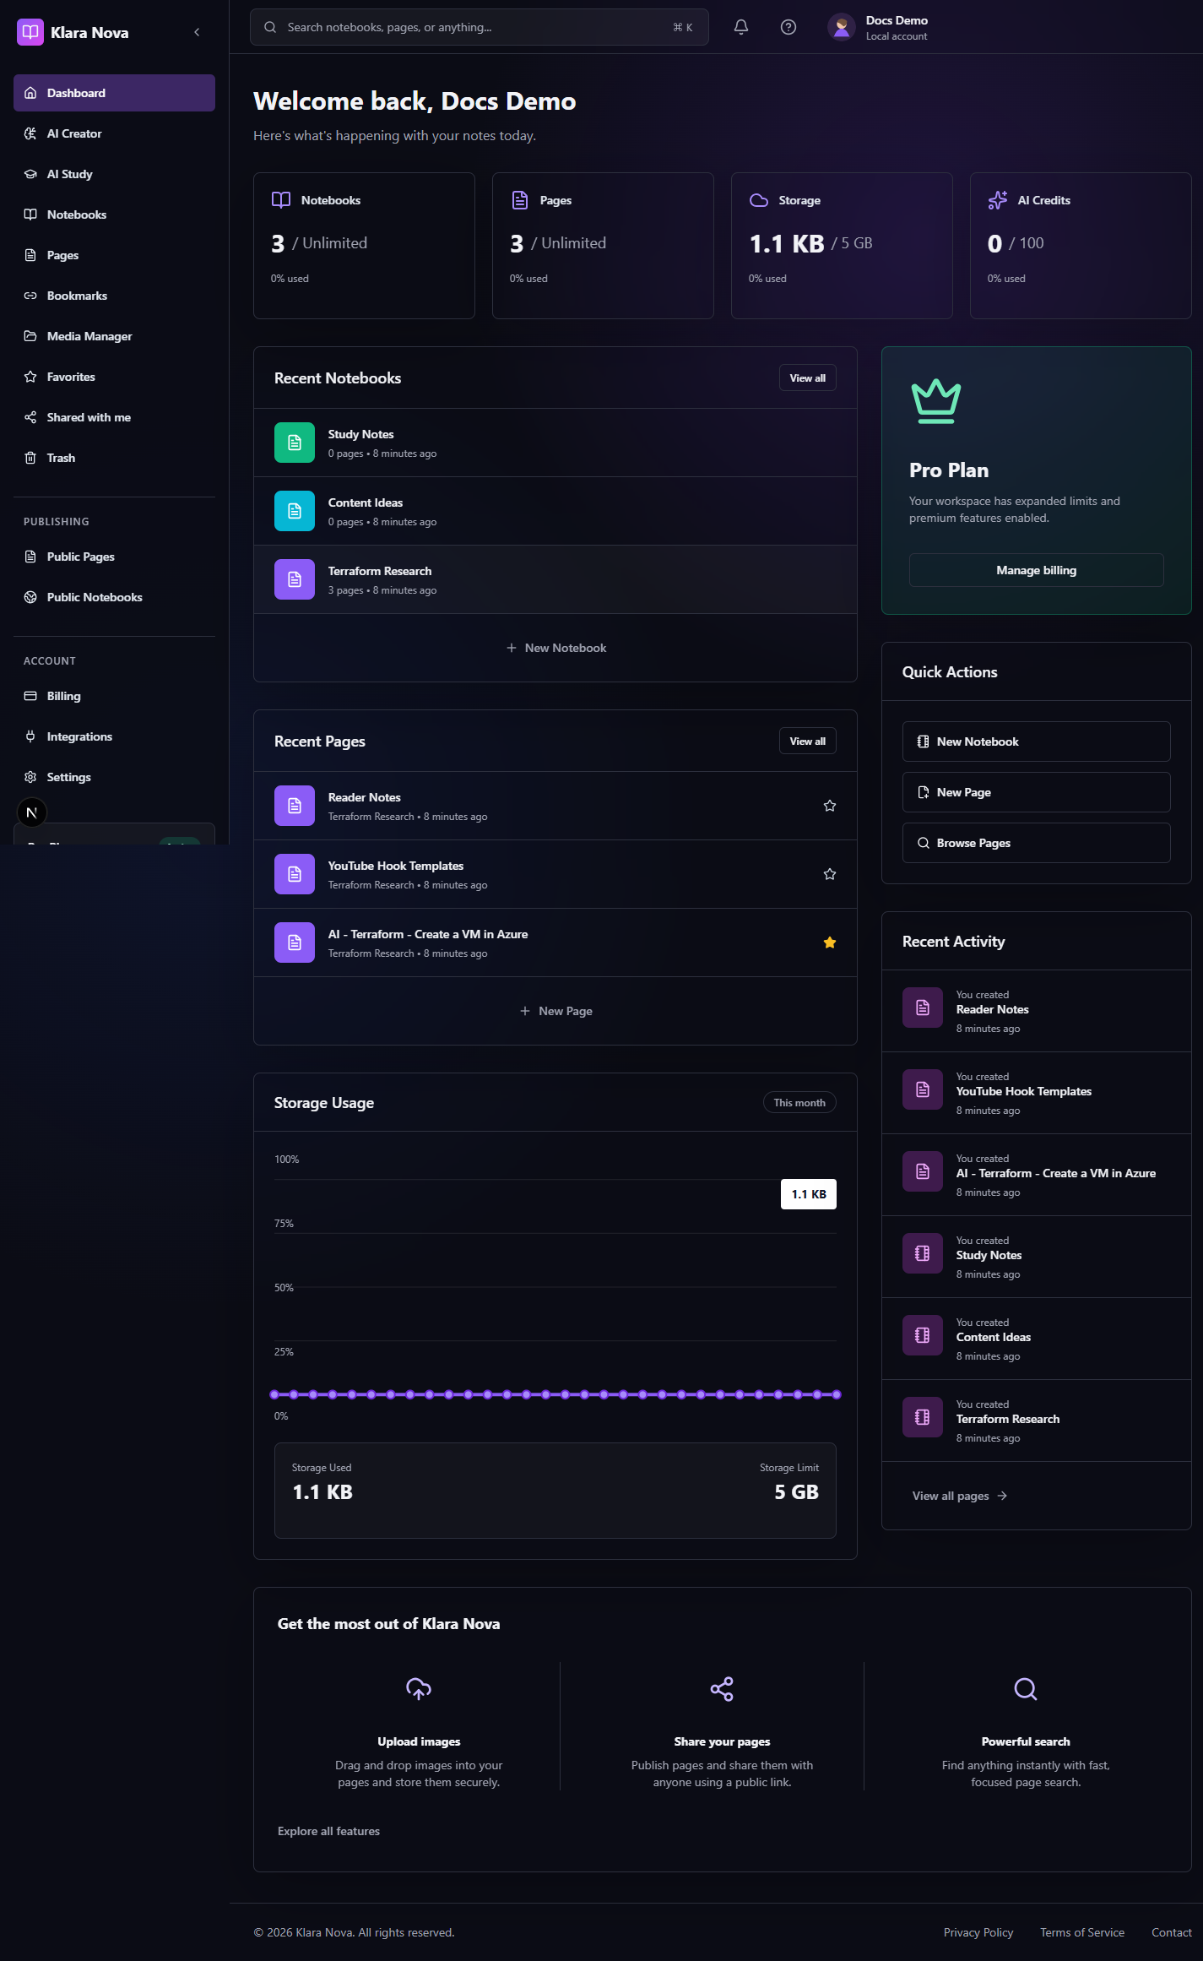1203x1961 pixels.
Task: Collapse the sidebar with the chevron
Action: (x=197, y=32)
